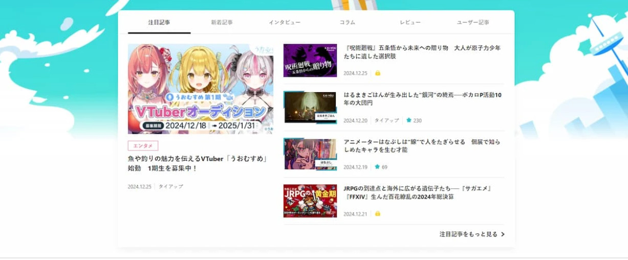Click the タイアップ label beside 2024.12.20

coord(386,120)
